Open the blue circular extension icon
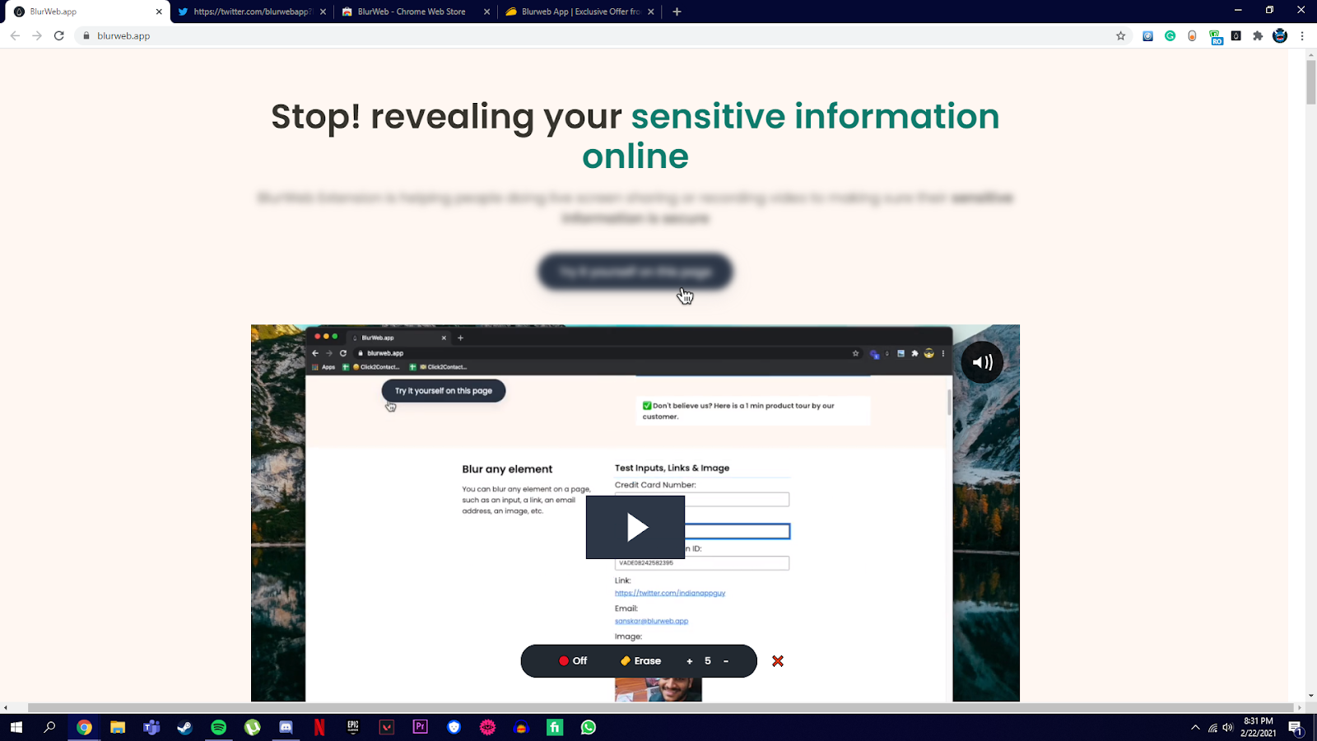This screenshot has height=741, width=1317. click(1147, 35)
